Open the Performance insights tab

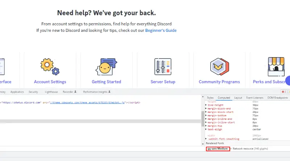pyautogui.click(x=97, y=92)
